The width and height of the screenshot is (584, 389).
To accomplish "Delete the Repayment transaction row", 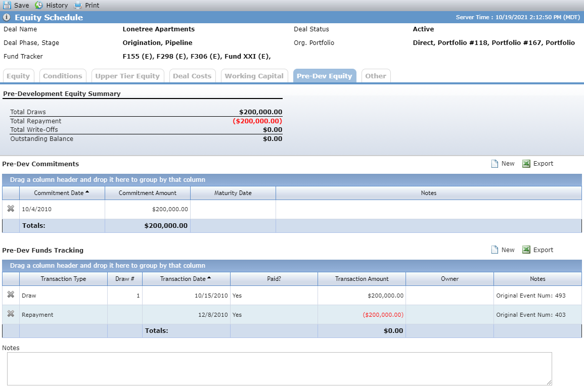I will [x=11, y=314].
